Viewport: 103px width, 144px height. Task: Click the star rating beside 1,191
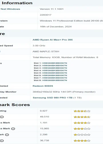[x=82, y=123]
